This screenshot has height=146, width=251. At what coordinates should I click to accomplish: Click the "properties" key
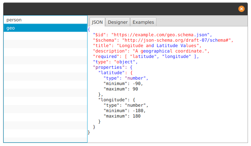point(109,67)
